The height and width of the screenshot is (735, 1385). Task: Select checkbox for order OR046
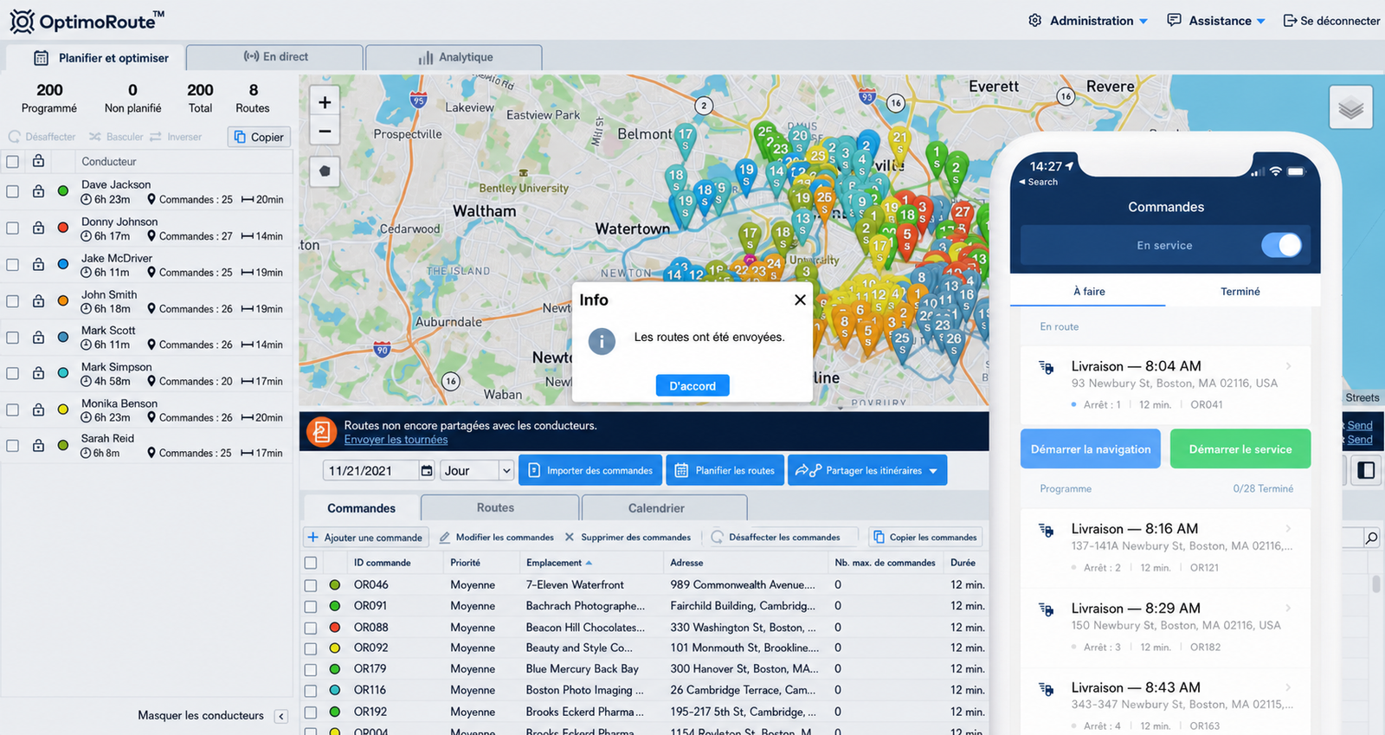[x=311, y=585]
